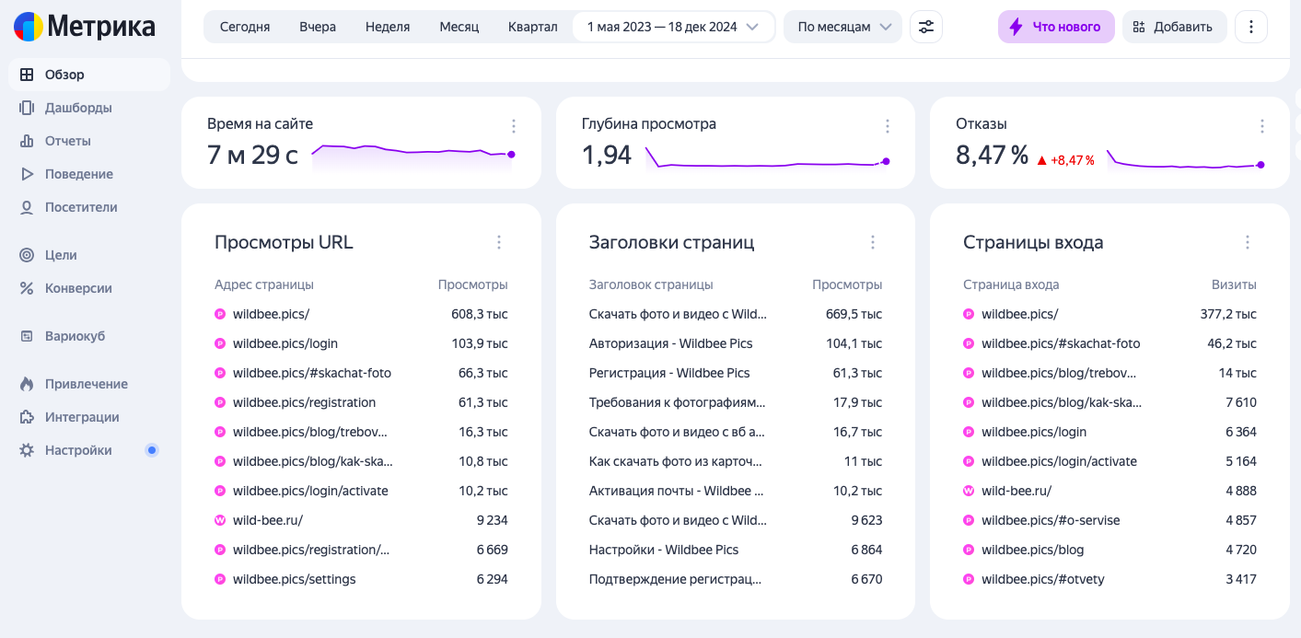This screenshot has height=638, width=1301.
Task: Open the По месяцам grouping dropdown
Action: click(842, 27)
